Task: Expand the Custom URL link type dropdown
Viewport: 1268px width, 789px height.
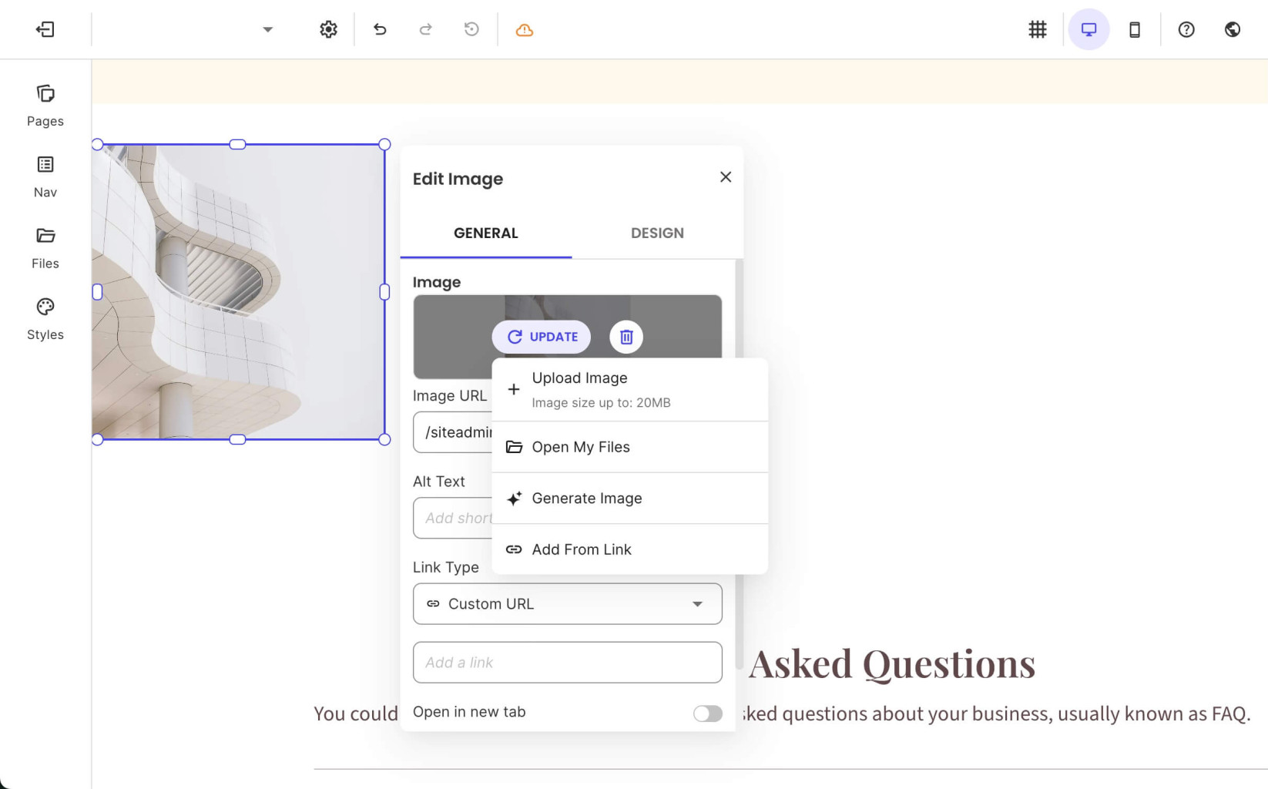Action: pos(568,604)
